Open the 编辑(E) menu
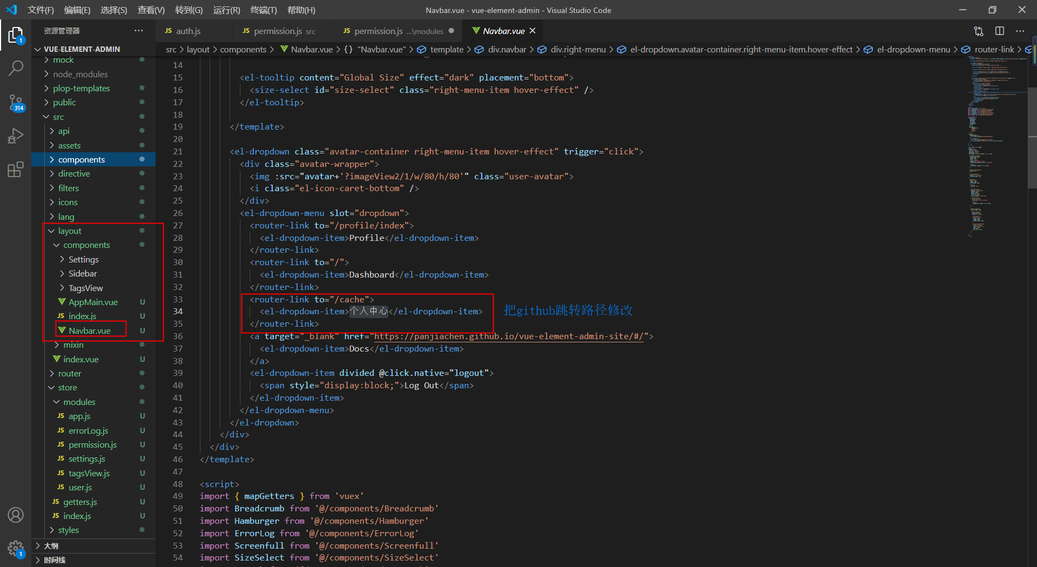This screenshot has height=567, width=1037. pos(77,10)
